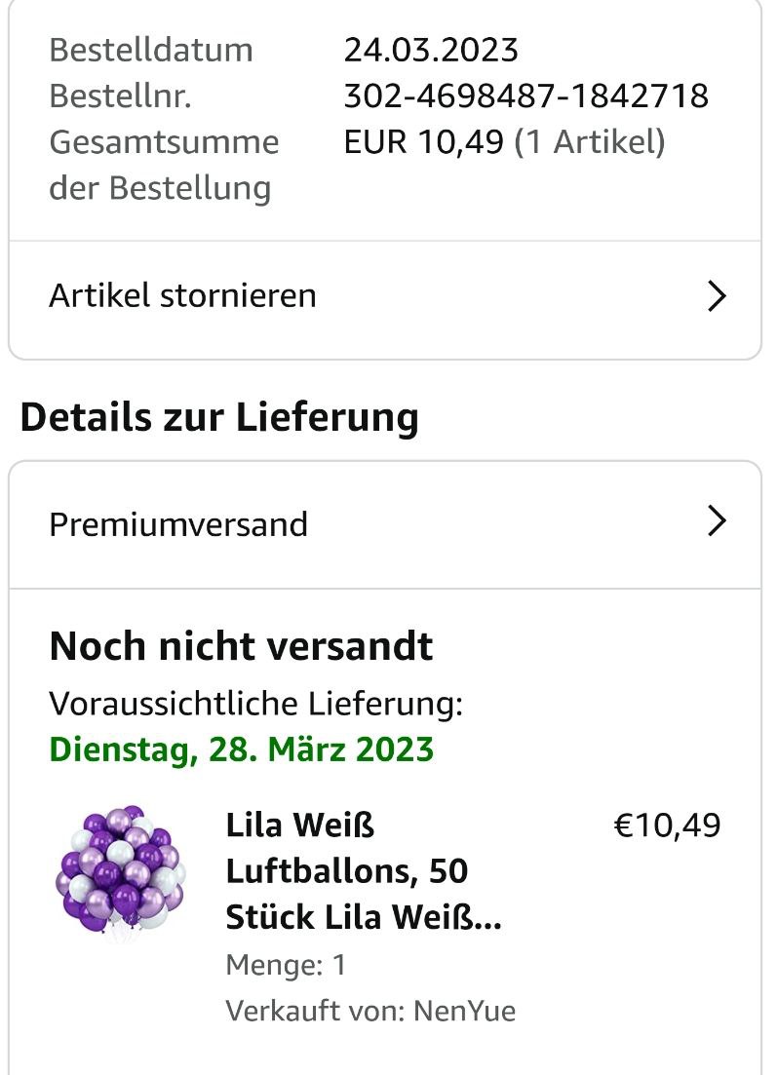
Task: Open the purple balloons product thumbnail
Action: click(120, 868)
